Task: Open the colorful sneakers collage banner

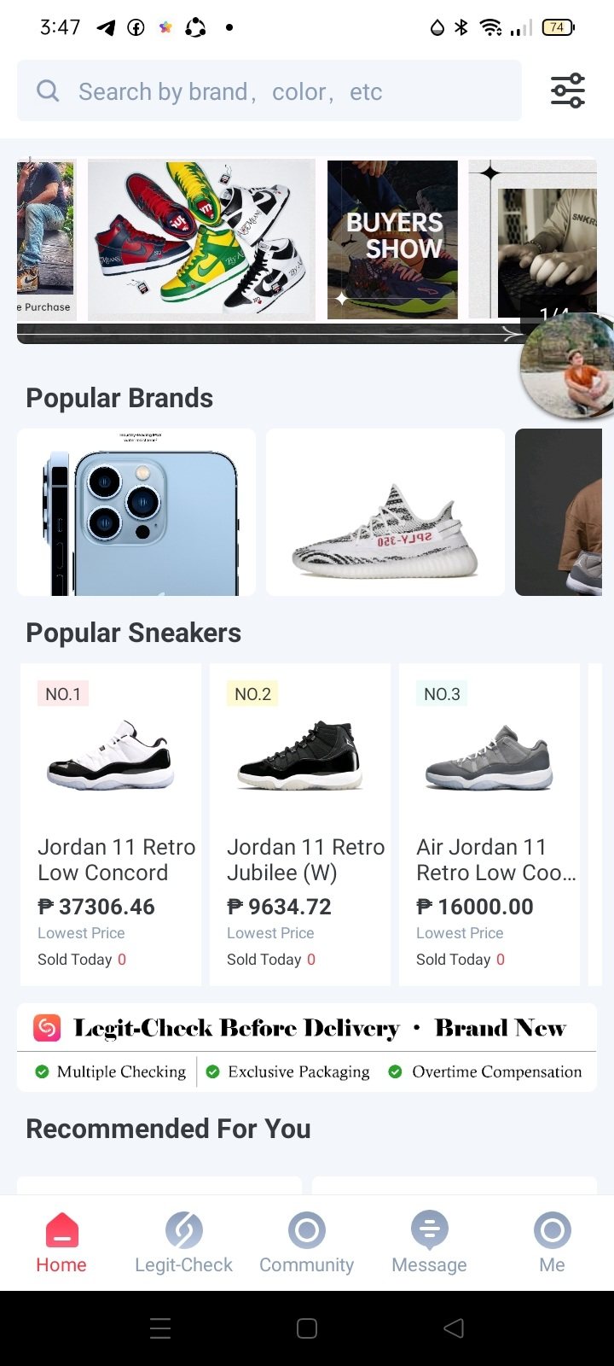Action: point(201,239)
